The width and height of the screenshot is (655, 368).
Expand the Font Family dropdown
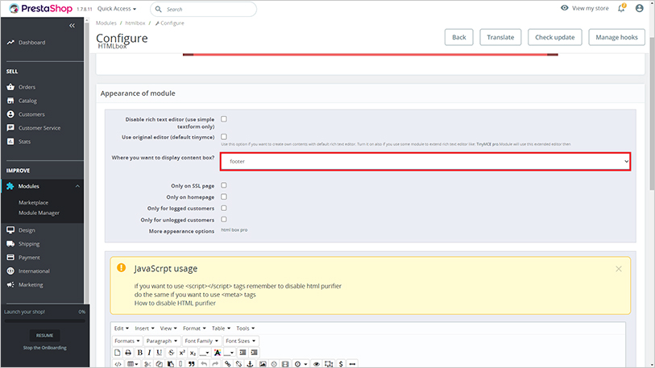[202, 341]
